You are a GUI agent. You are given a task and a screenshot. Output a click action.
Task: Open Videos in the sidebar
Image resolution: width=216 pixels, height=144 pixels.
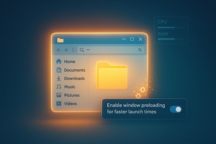tap(67, 103)
